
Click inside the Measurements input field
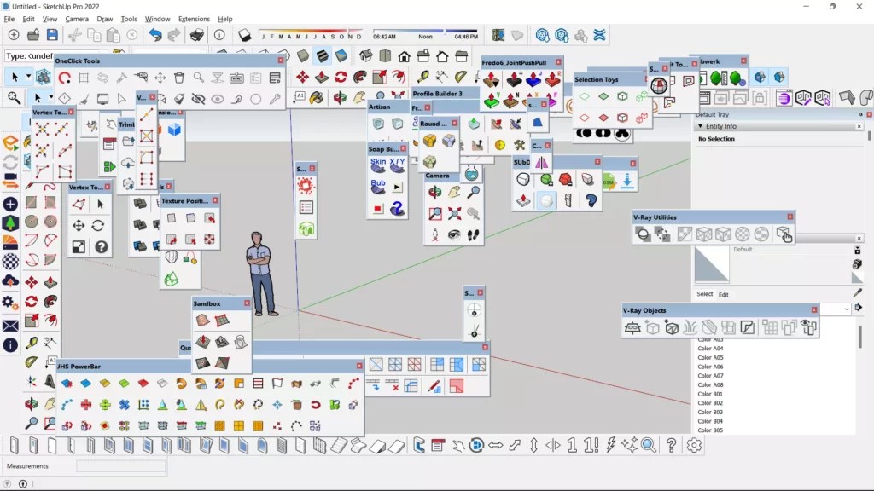click(x=121, y=466)
